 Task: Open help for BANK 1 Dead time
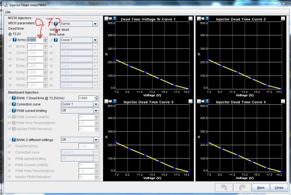[14, 98]
